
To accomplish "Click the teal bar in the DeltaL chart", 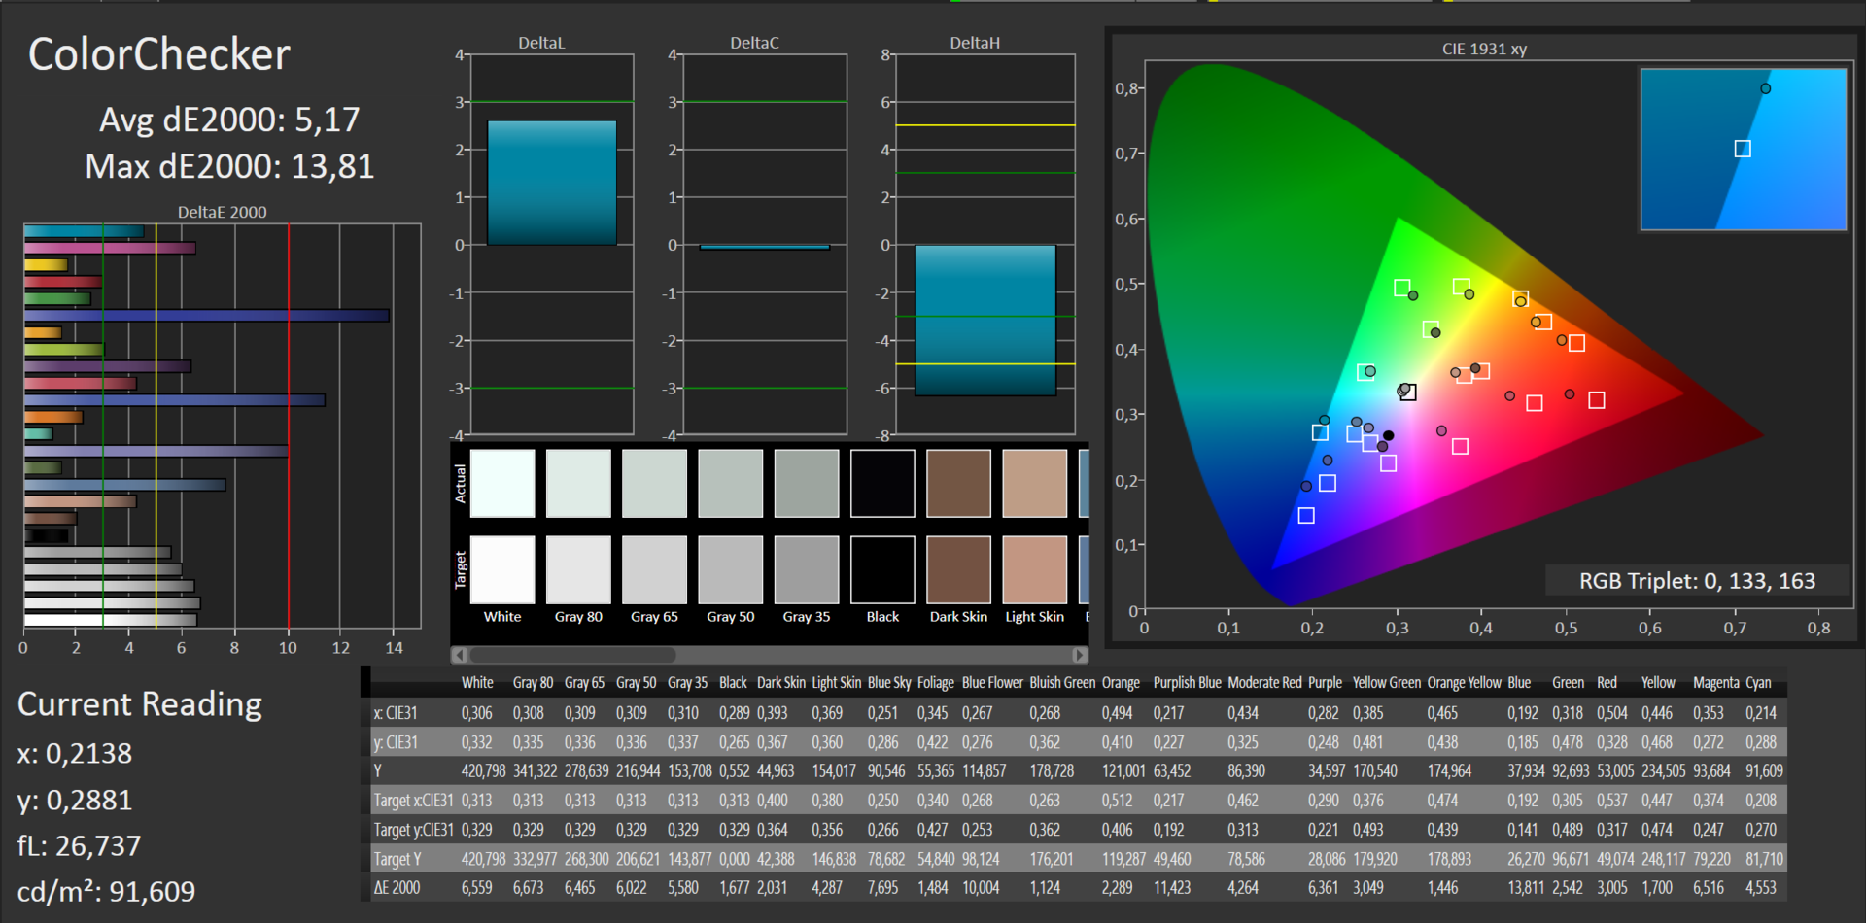I will click(551, 183).
